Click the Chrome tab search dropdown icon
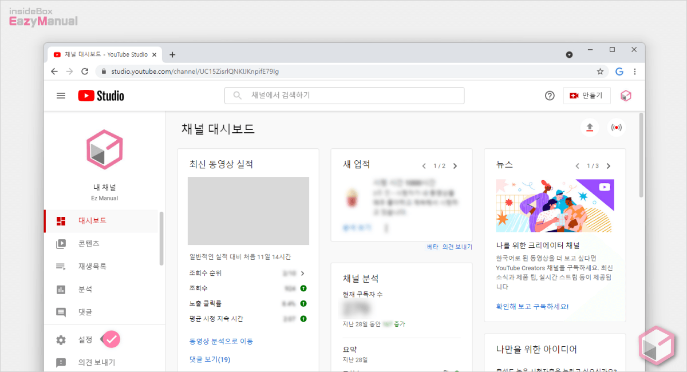This screenshot has height=372, width=687. tap(569, 55)
